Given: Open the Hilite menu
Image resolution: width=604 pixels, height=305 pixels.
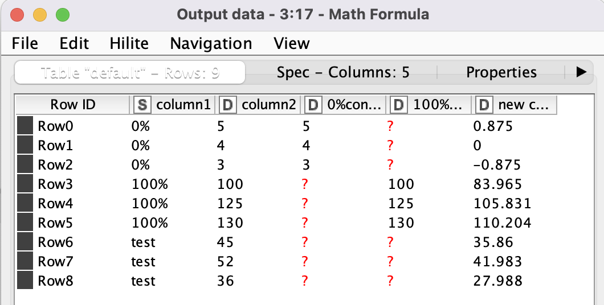Looking at the screenshot, I should [x=129, y=44].
